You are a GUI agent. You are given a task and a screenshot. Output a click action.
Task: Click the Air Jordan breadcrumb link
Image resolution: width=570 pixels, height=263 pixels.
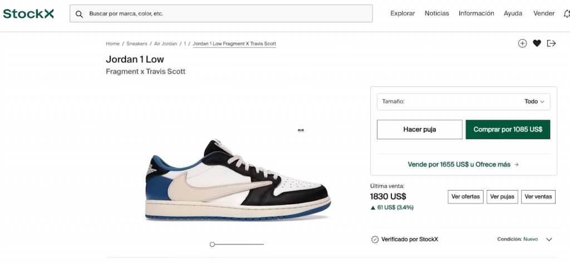165,43
